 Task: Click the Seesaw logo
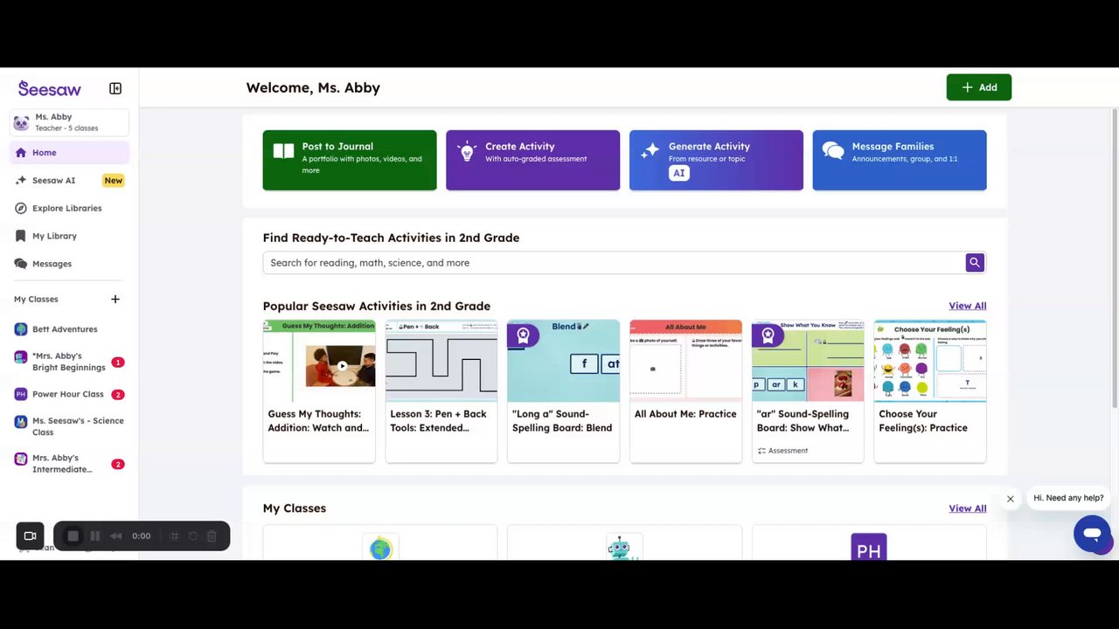coord(50,89)
